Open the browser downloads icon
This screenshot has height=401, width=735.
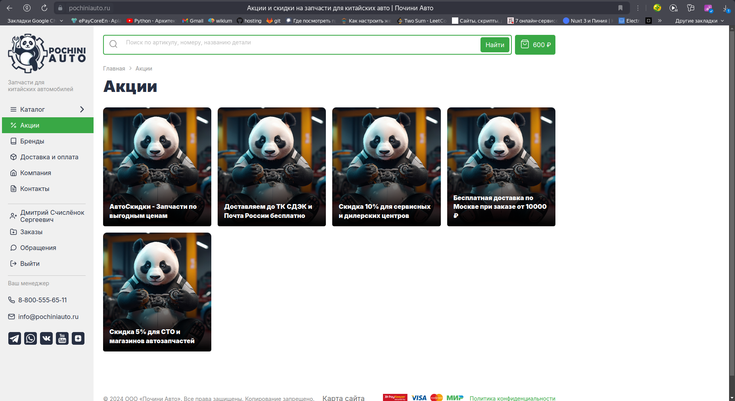(726, 8)
